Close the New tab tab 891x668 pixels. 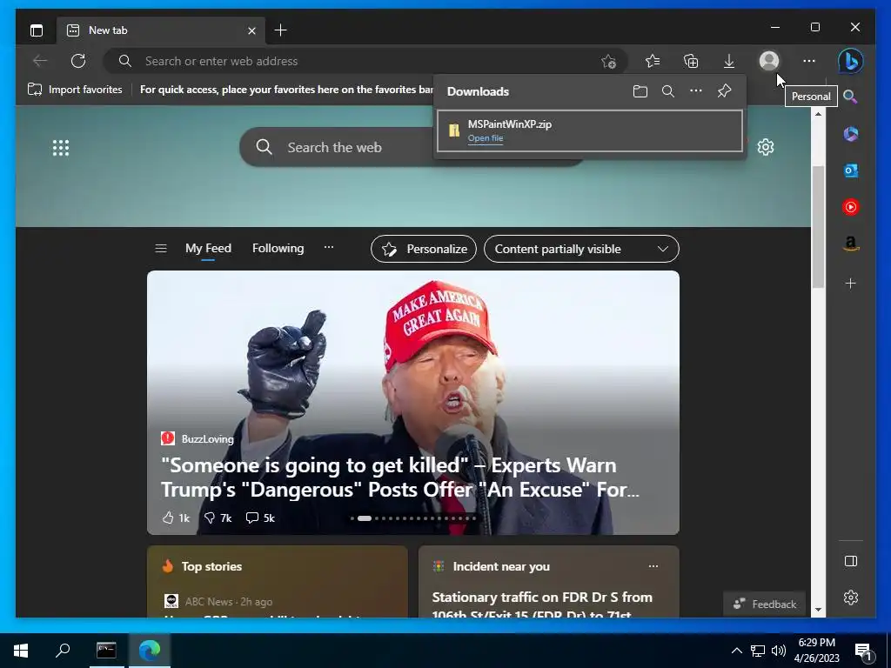coord(251,30)
